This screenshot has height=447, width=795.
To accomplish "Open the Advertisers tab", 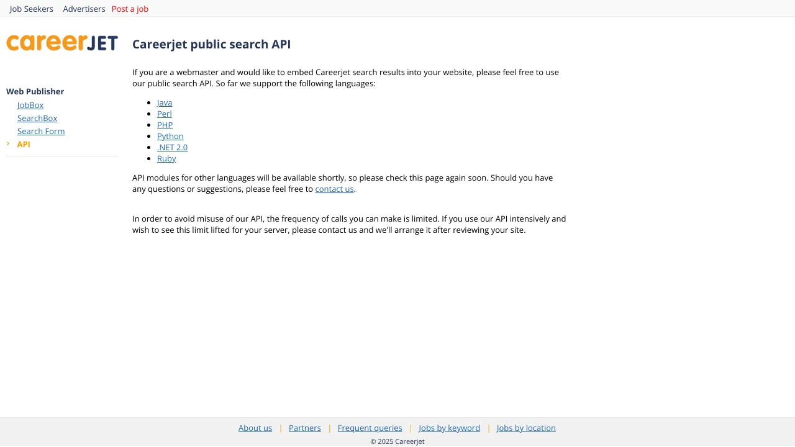I will [84, 9].
